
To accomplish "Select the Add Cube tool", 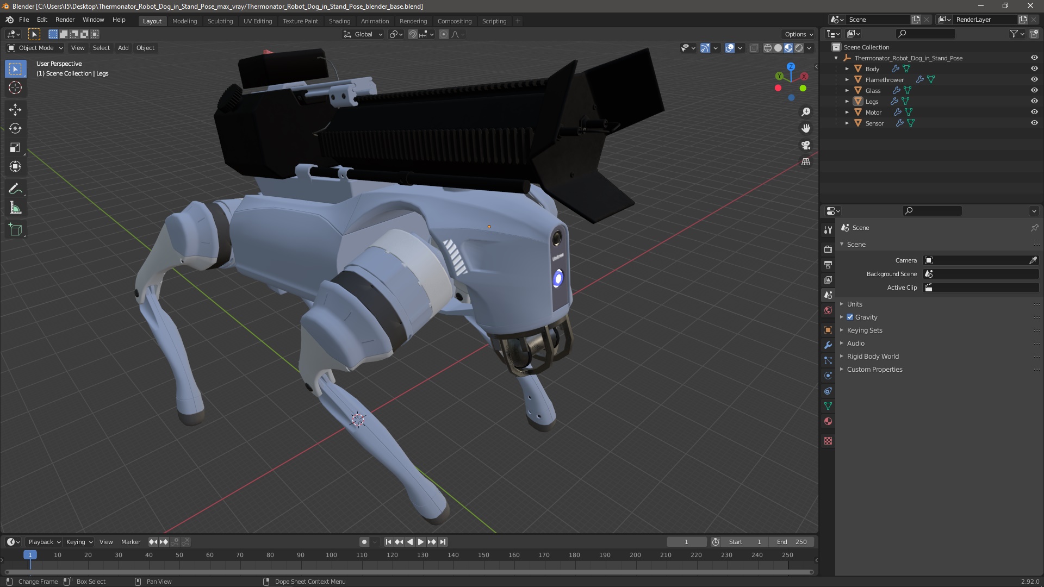I will 15,230.
